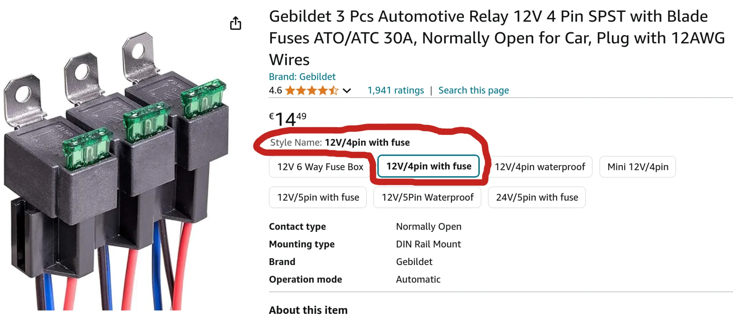Click the Normally Open contact type value
This screenshot has width=733, height=323.
tap(429, 227)
